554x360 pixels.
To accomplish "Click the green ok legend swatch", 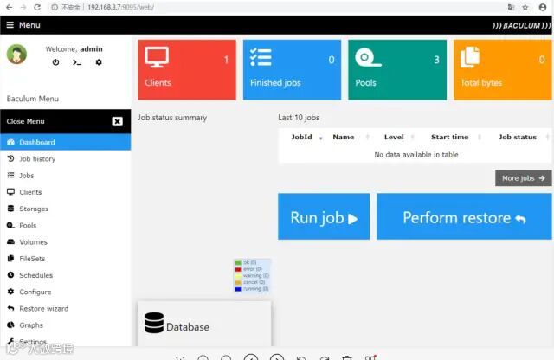I will (238, 262).
